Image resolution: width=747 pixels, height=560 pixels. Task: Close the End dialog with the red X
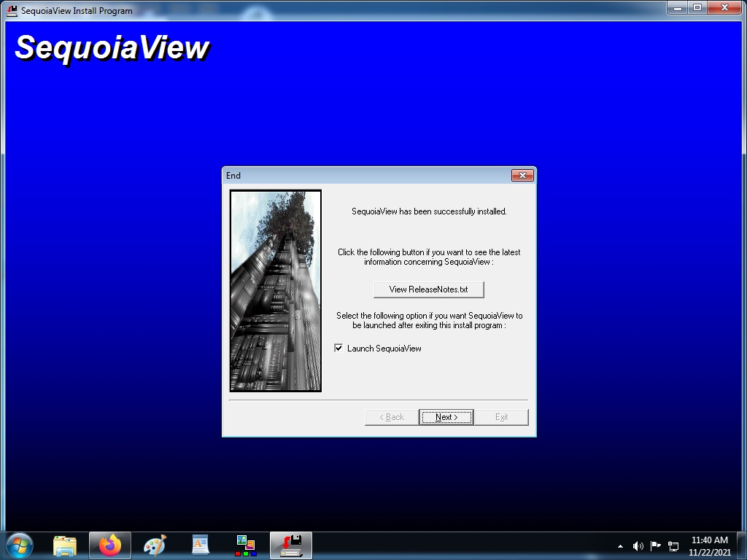pos(522,175)
